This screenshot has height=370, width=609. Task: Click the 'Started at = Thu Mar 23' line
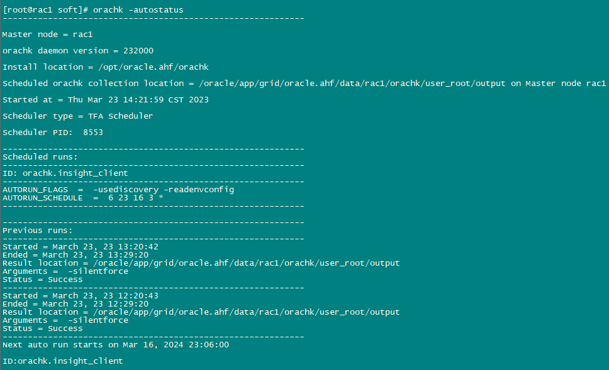click(x=106, y=100)
